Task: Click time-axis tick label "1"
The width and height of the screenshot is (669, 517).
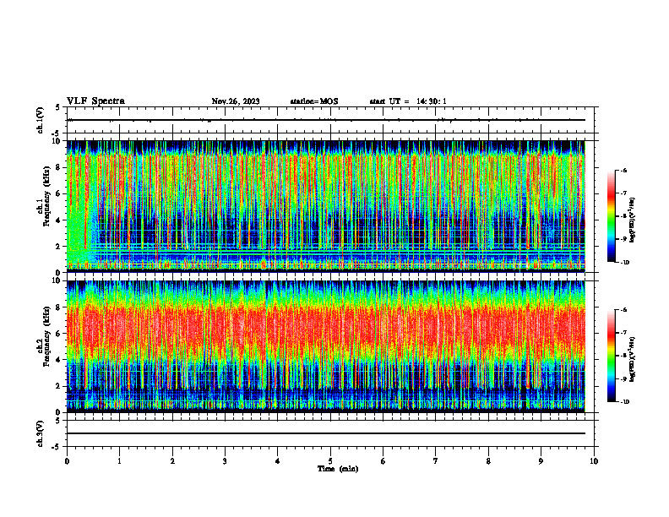Action: pyautogui.click(x=119, y=461)
